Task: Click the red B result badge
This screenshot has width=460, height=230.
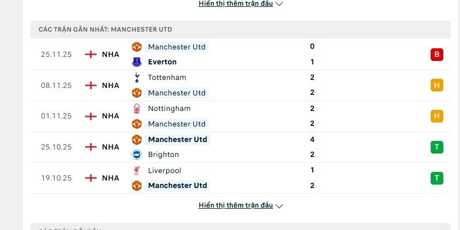Action: point(437,55)
